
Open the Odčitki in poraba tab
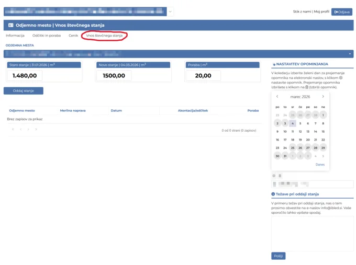[47, 36]
